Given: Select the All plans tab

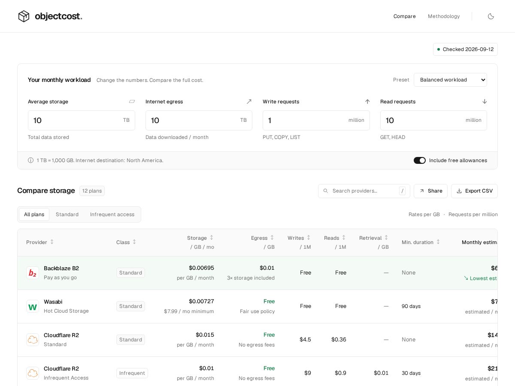Looking at the screenshot, I should [x=34, y=214].
